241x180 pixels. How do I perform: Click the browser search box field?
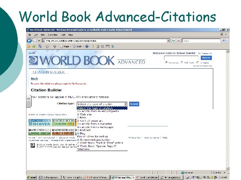pos(201,41)
